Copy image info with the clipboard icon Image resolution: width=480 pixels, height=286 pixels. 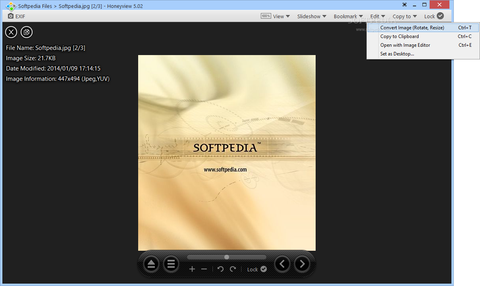coord(27,32)
